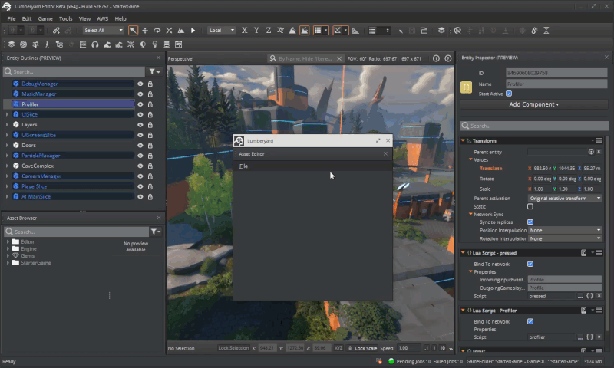614x368 pixels.
Task: Open the Parent activation dropdown
Action: click(x=566, y=199)
